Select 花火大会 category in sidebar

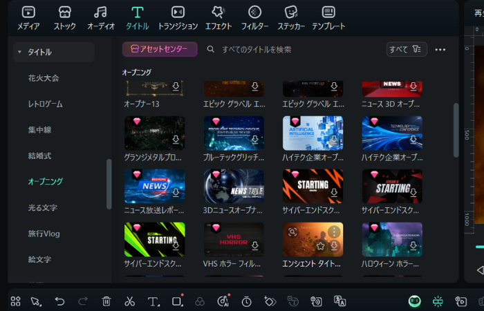click(44, 78)
